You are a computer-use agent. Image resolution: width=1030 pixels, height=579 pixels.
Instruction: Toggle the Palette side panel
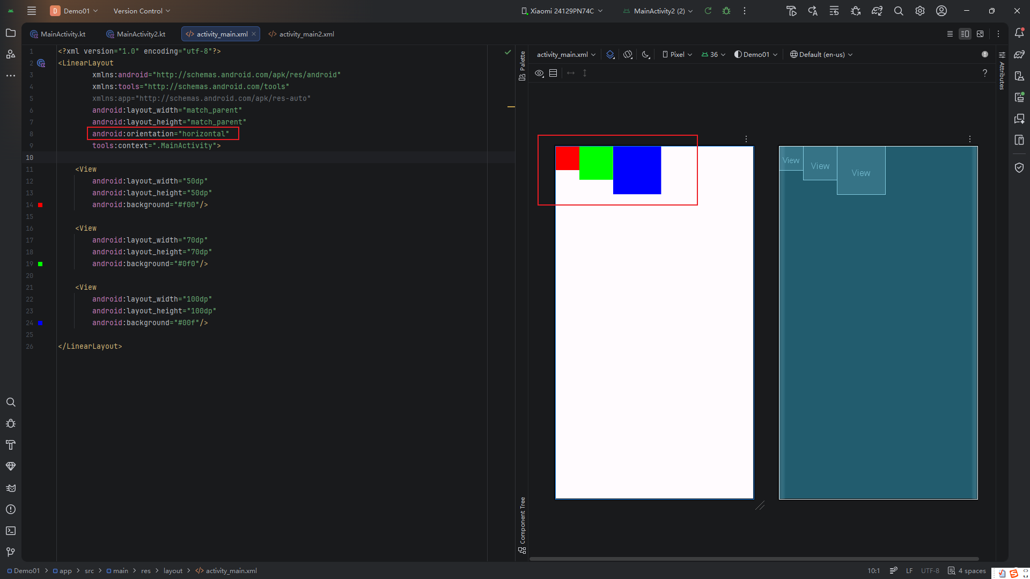point(522,65)
